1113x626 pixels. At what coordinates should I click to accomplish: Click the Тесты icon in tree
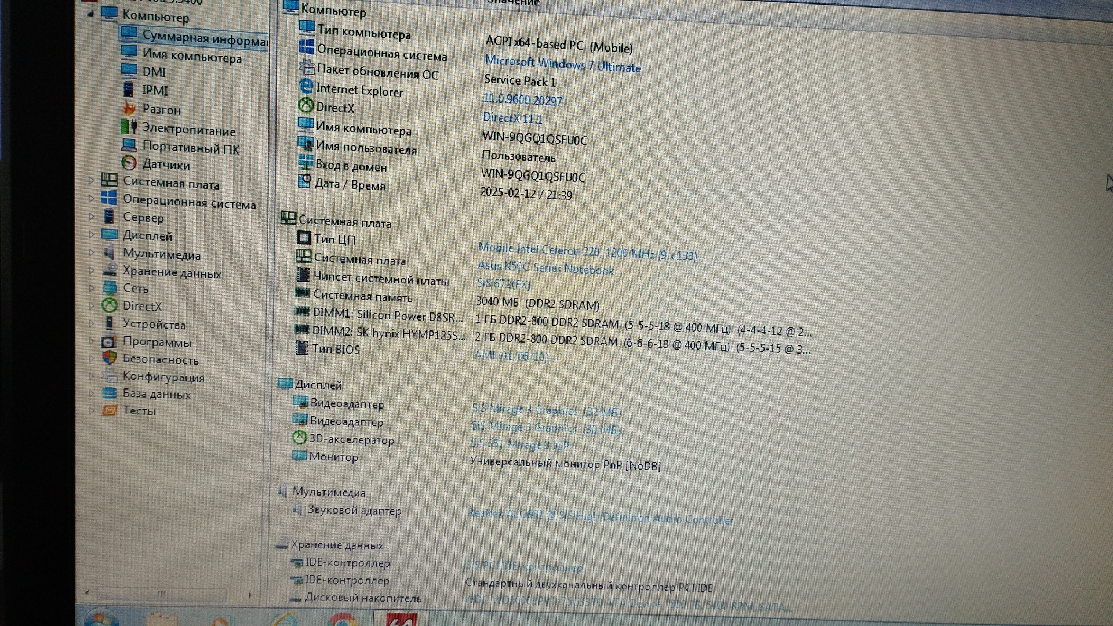coord(109,410)
